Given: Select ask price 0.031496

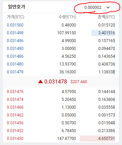Looking at the screenshot, I should 15,41.
